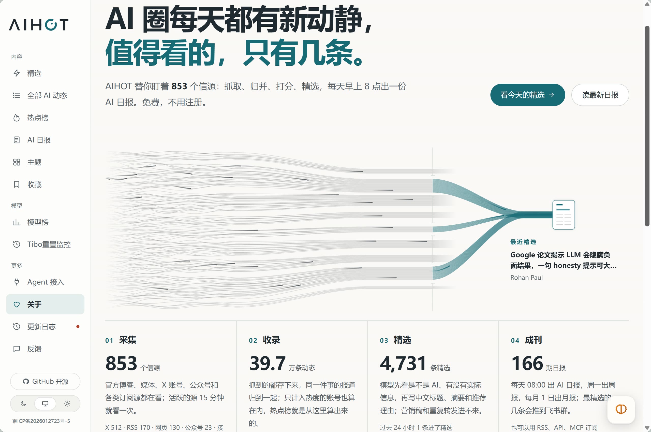Viewport: 651px width, 432px height.
Task: Click the scrollbar down arrow
Action: click(647, 428)
